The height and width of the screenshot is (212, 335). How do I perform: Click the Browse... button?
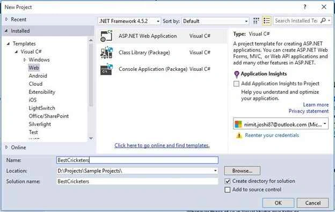pyautogui.click(x=242, y=171)
